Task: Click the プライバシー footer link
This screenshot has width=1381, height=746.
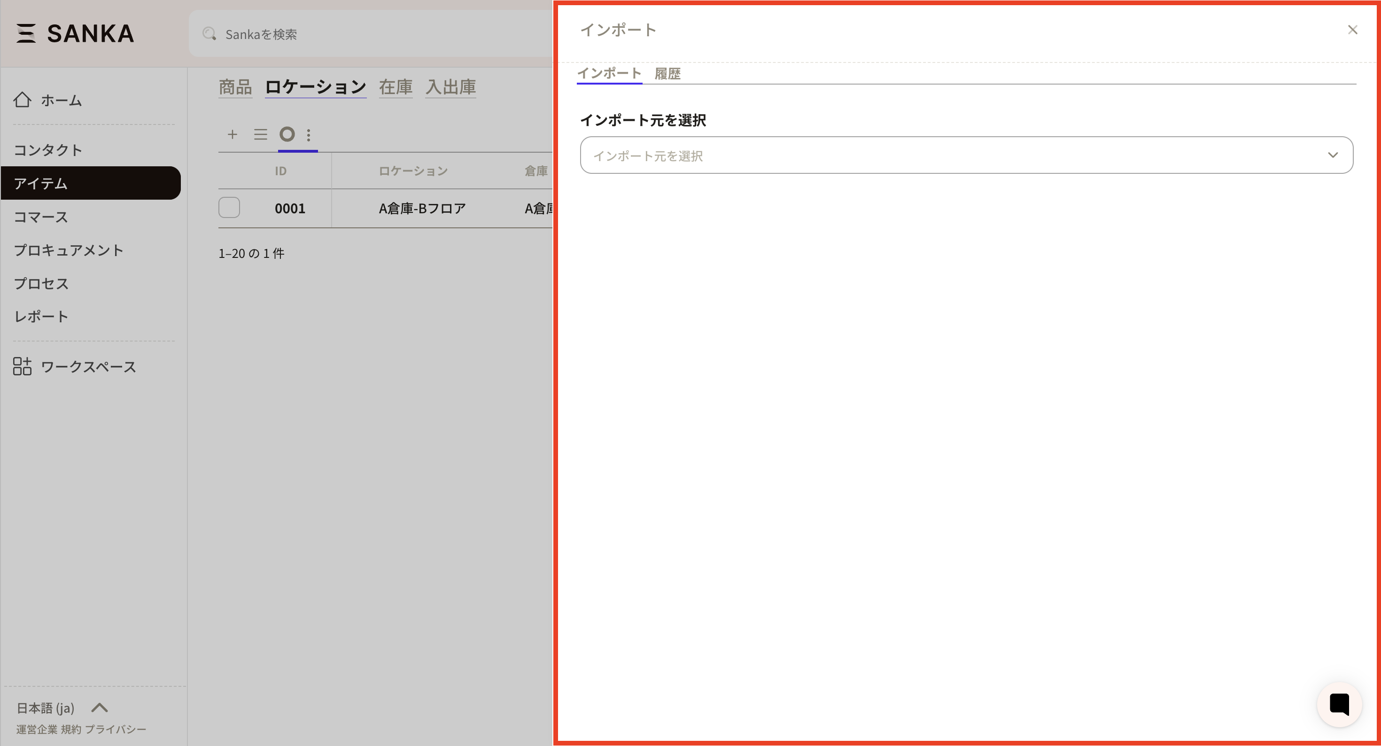Action: click(x=115, y=730)
